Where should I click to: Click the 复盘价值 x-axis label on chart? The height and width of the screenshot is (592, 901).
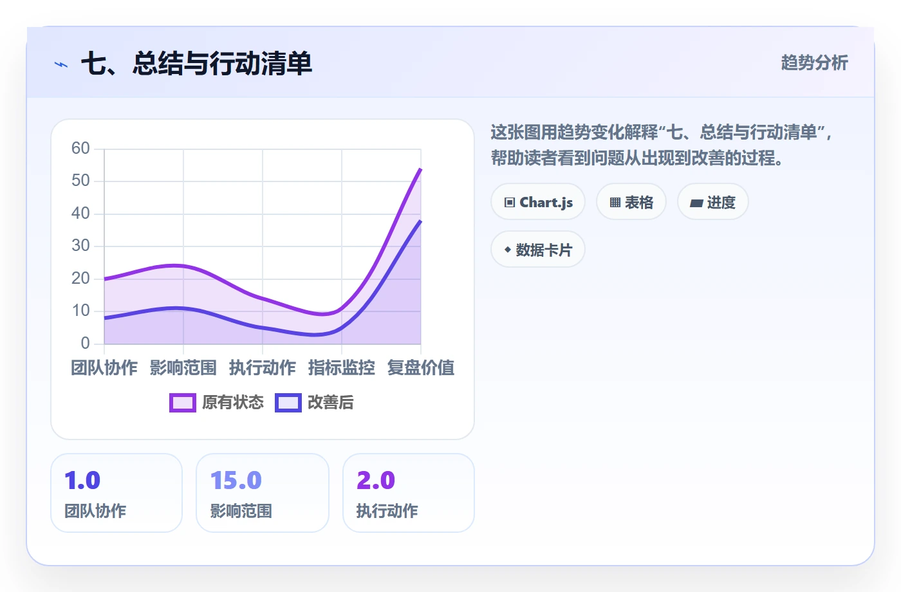(x=421, y=367)
